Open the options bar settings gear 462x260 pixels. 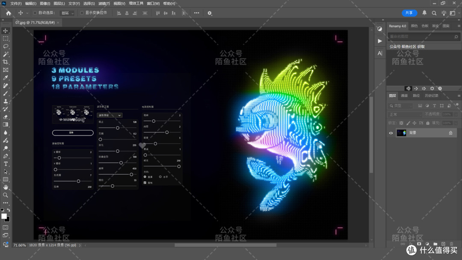click(x=210, y=13)
